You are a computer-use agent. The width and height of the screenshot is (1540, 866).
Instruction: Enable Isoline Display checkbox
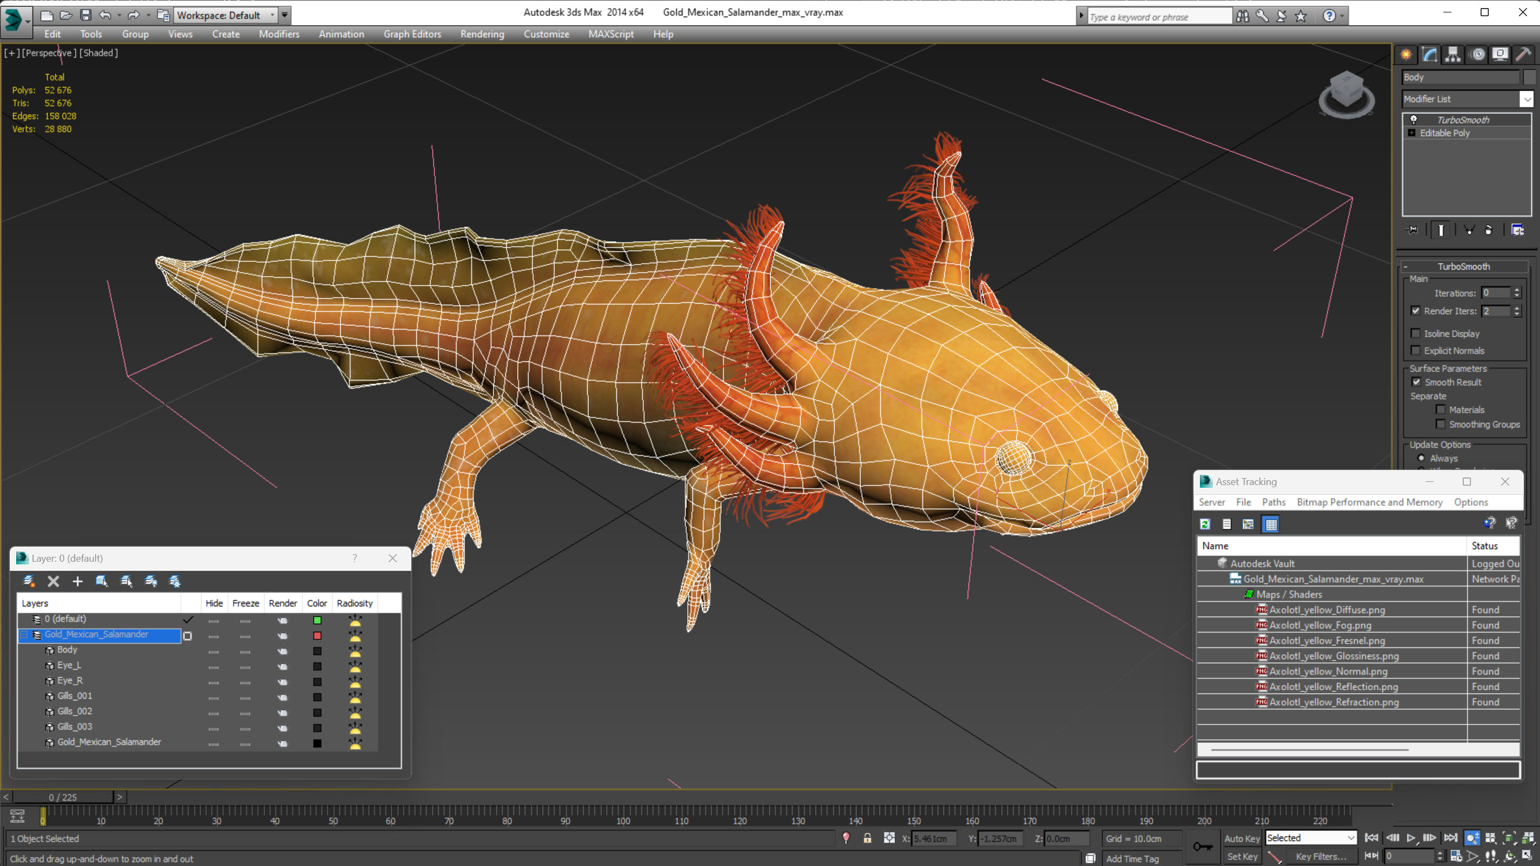click(1415, 333)
